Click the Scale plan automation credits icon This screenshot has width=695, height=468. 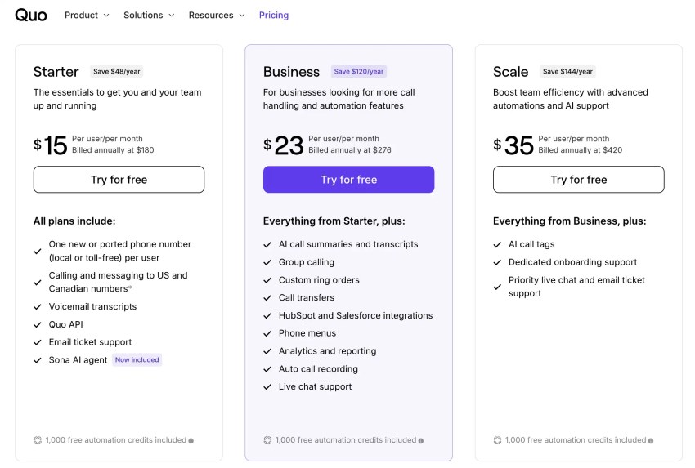pyautogui.click(x=497, y=440)
